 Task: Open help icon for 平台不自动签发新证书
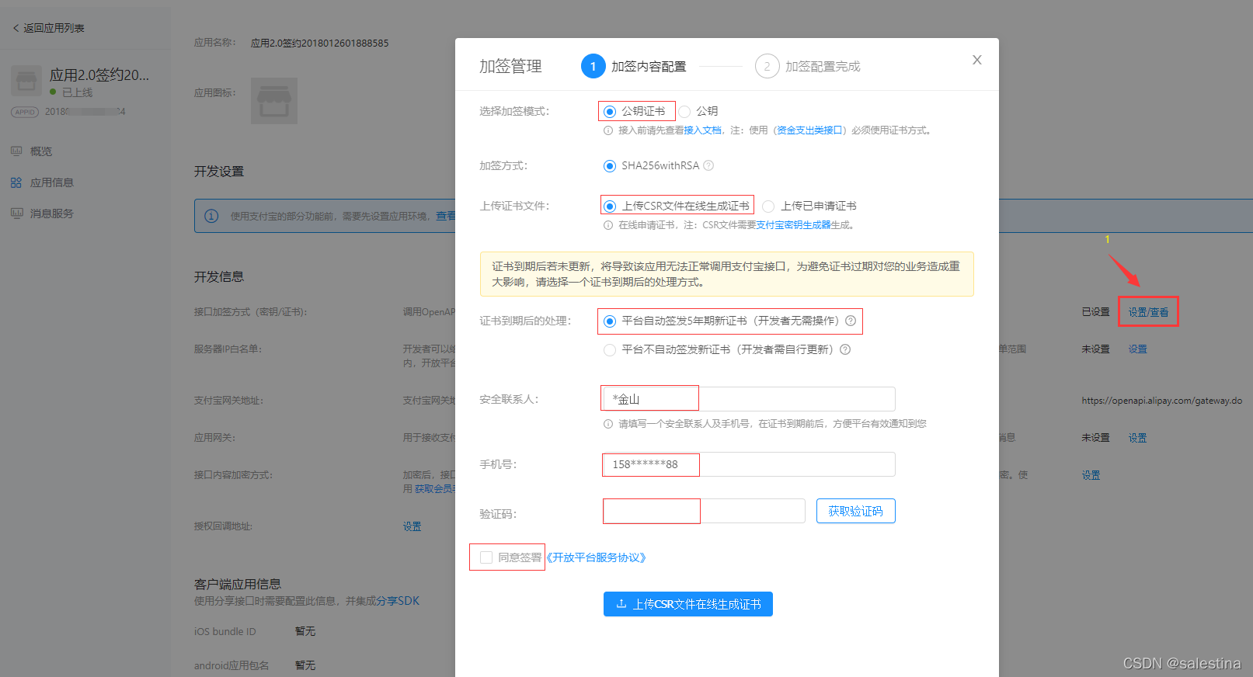[845, 349]
